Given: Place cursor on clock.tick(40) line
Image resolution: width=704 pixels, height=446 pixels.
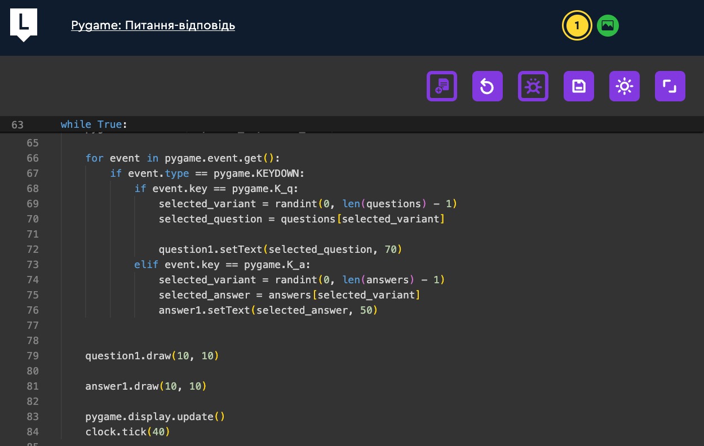Looking at the screenshot, I should pos(127,432).
